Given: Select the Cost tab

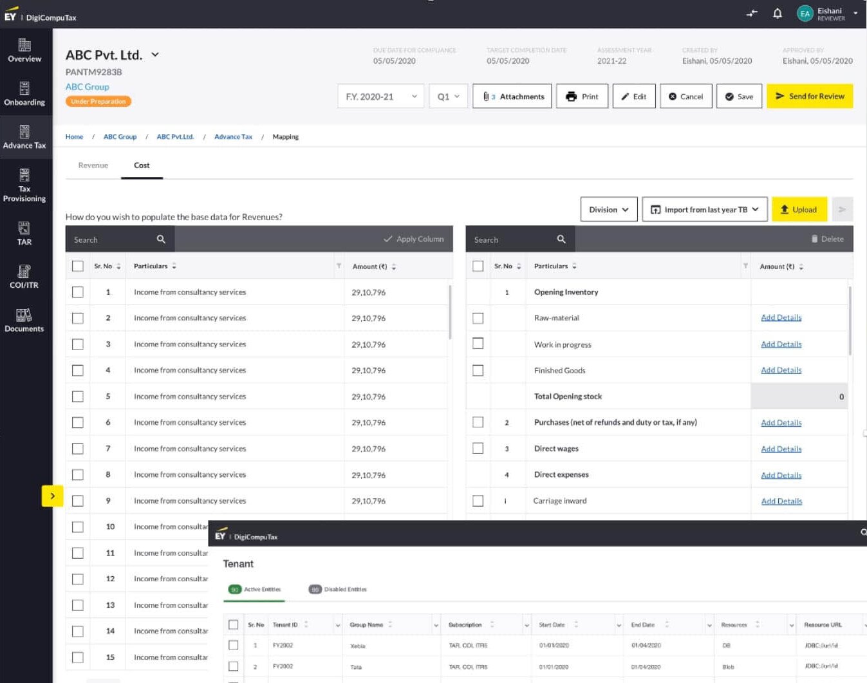Looking at the screenshot, I should [x=142, y=165].
